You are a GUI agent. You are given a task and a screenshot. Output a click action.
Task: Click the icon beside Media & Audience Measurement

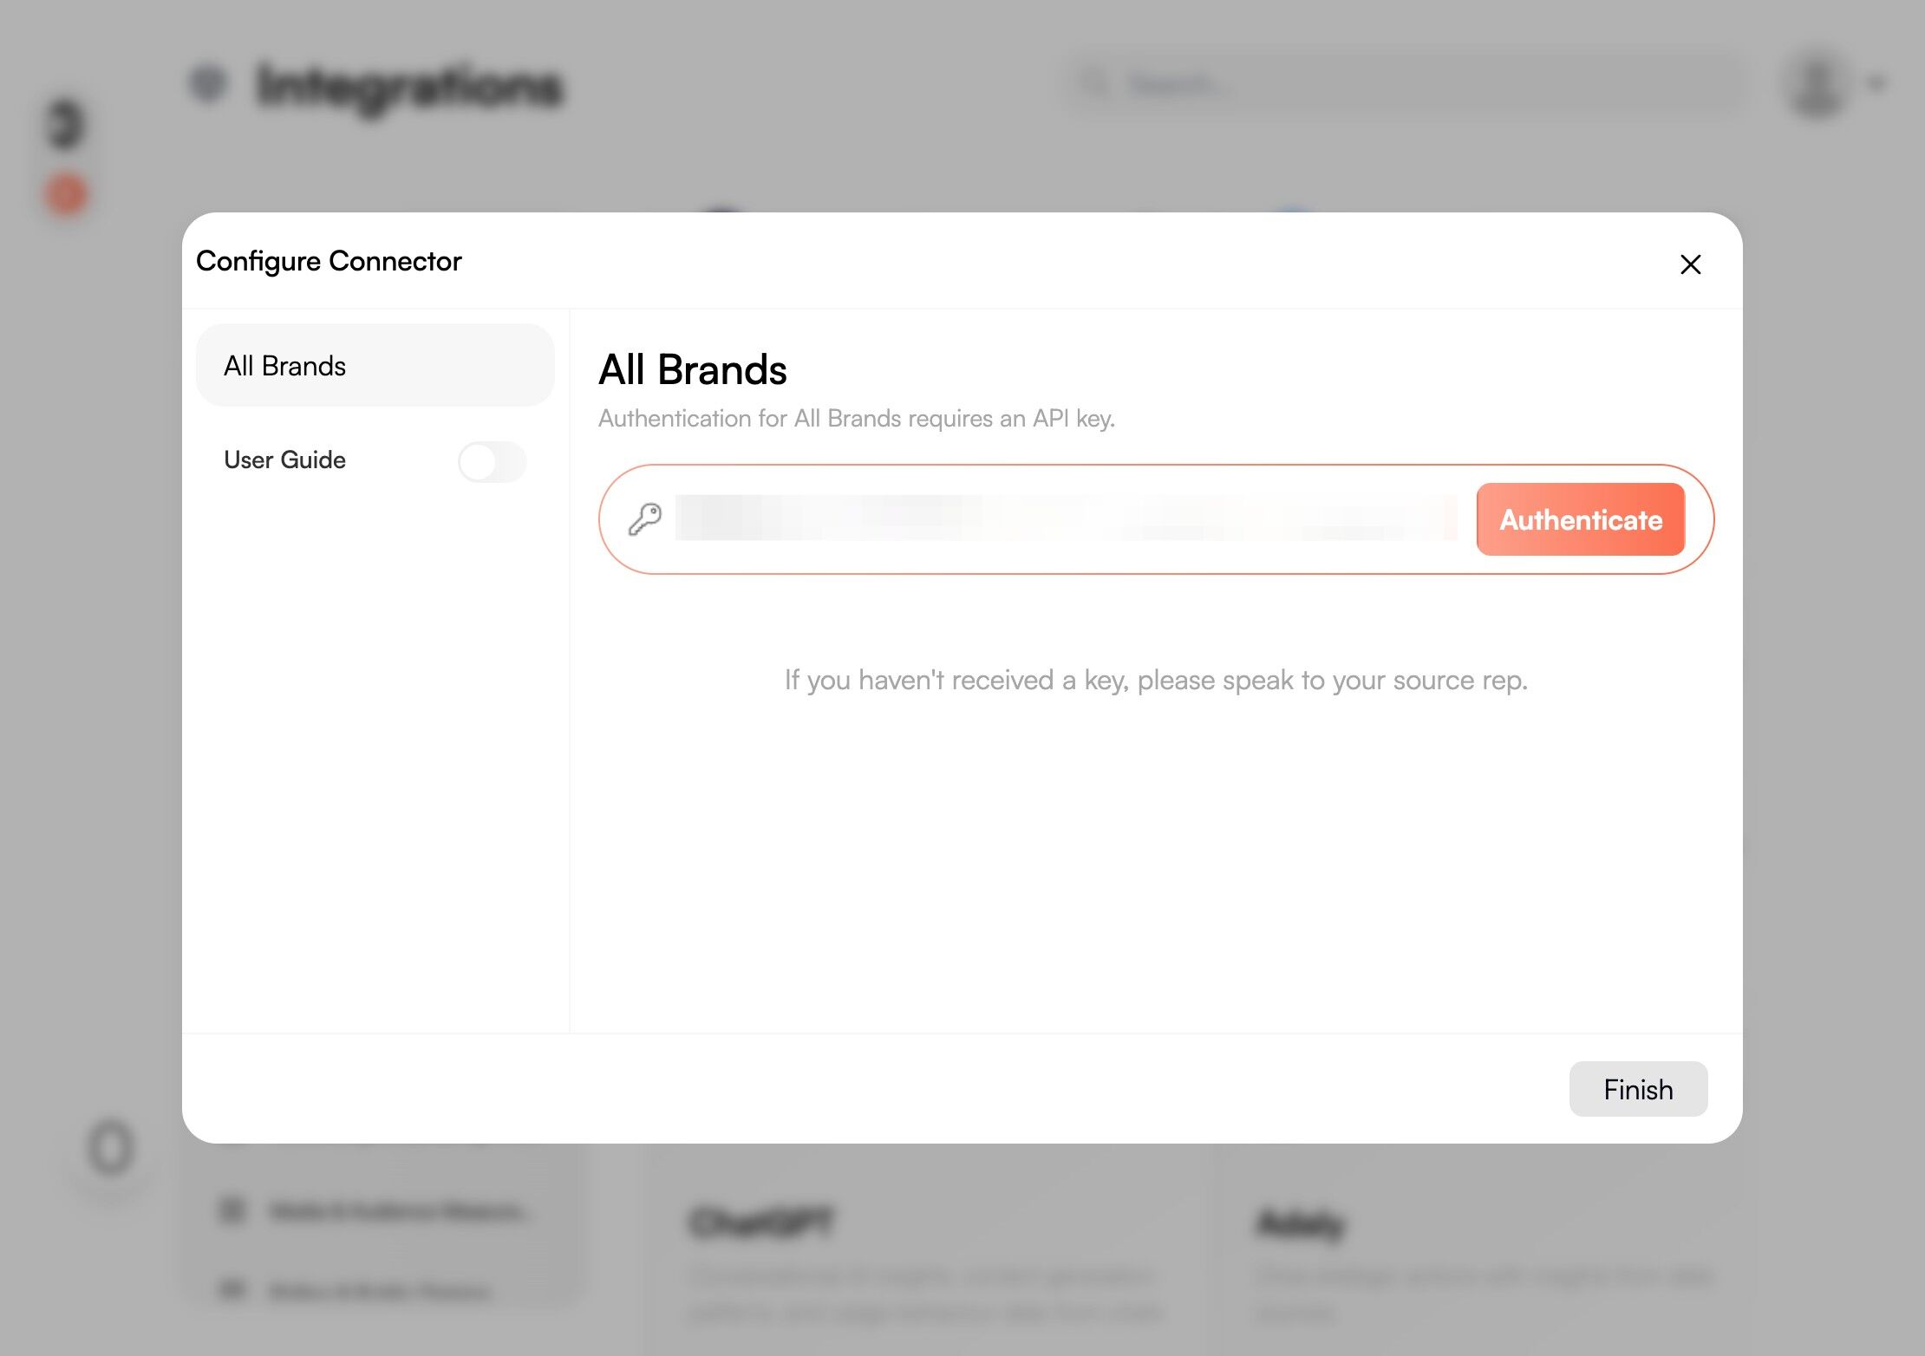coord(232,1209)
